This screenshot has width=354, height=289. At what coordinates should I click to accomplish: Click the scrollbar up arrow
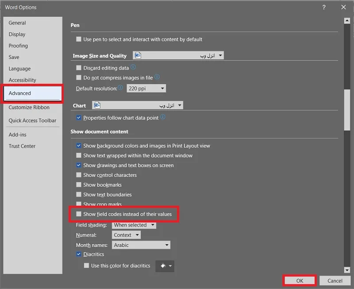[x=347, y=21]
